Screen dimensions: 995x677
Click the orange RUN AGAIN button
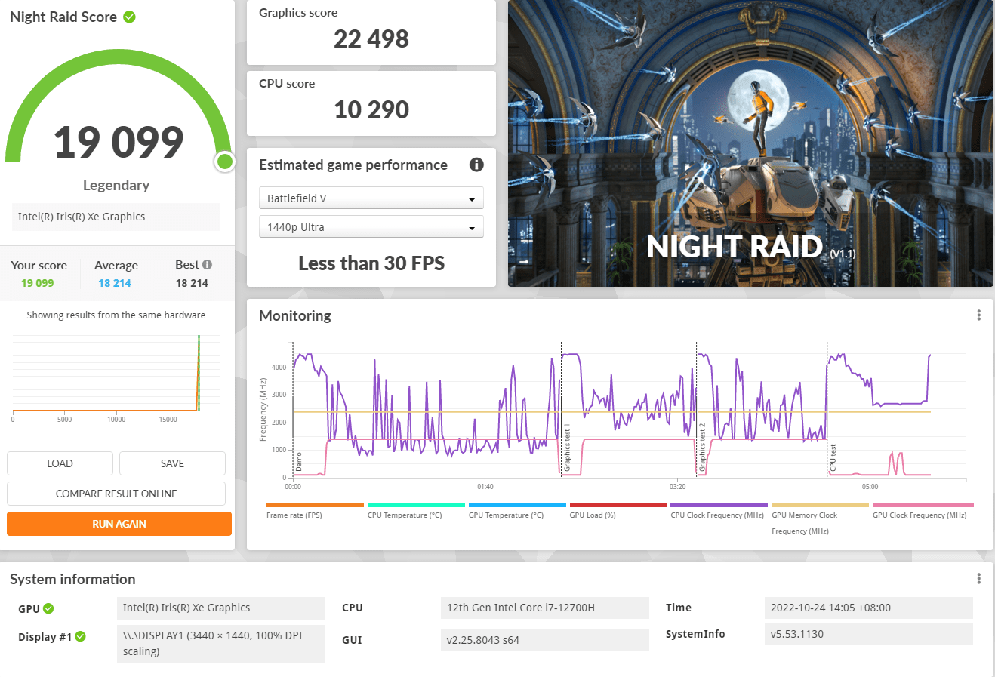(119, 524)
